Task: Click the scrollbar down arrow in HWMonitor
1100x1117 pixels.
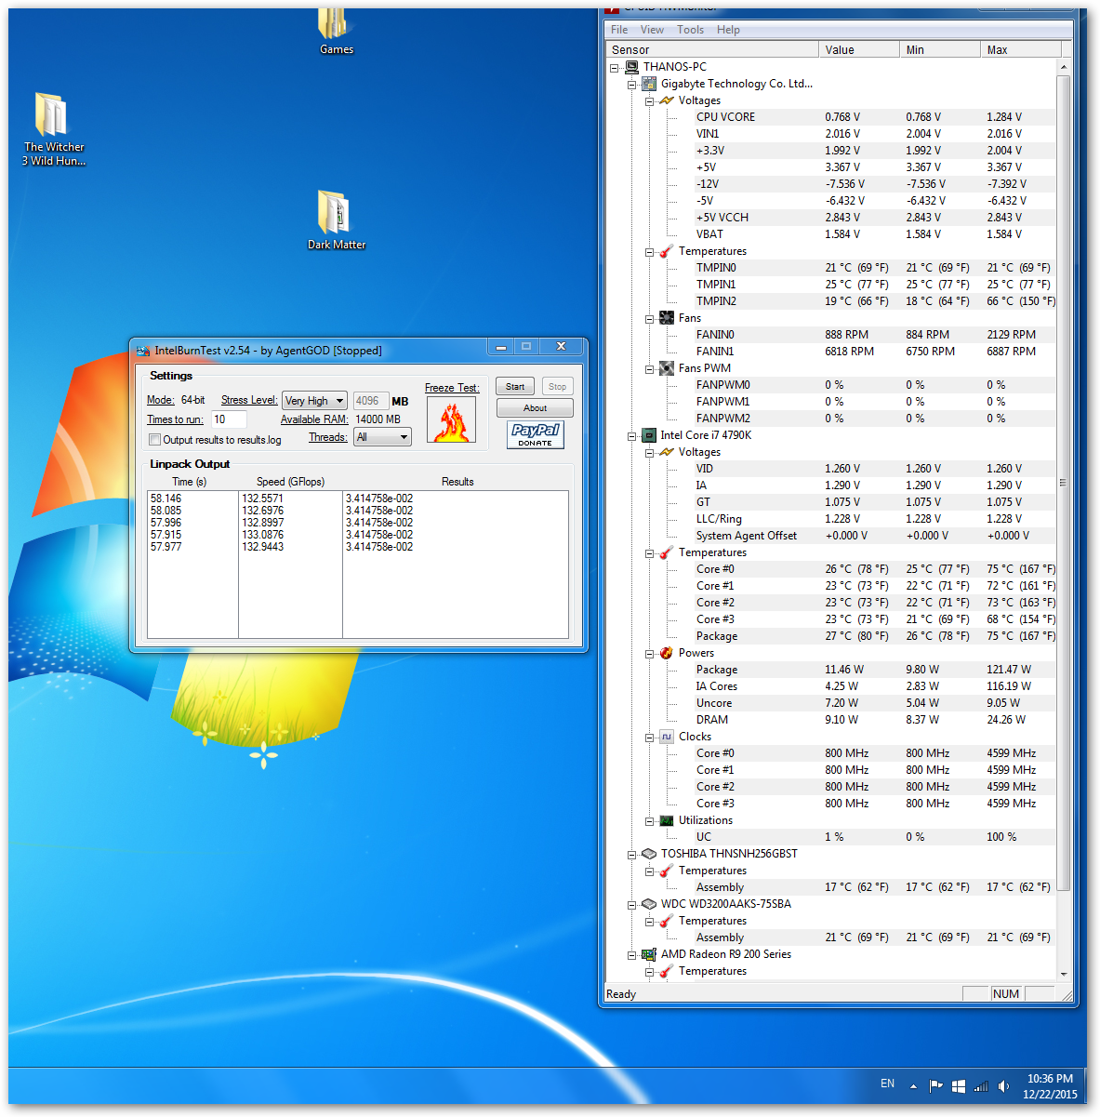Action: [1063, 974]
